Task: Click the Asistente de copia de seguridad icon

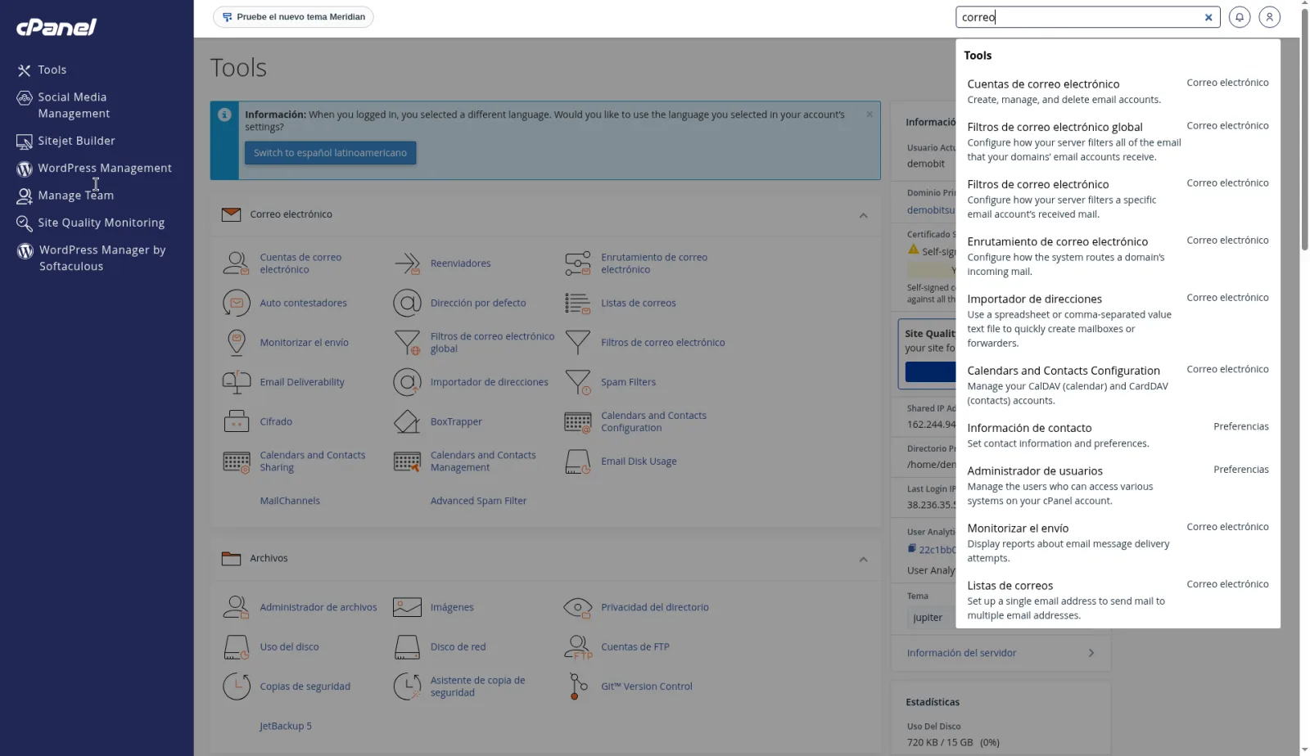Action: tap(407, 686)
